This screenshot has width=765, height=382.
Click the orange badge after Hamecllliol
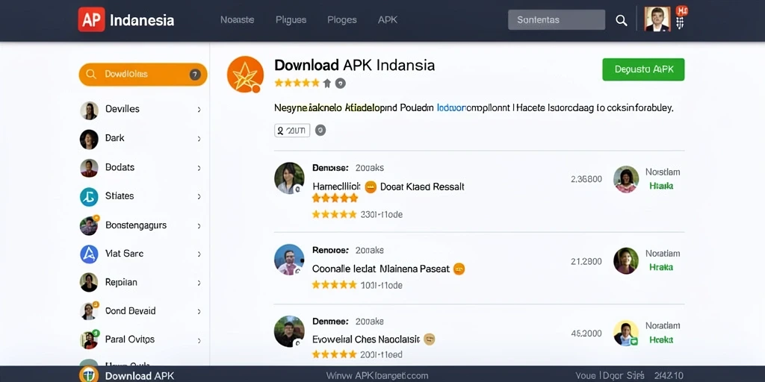tap(371, 187)
